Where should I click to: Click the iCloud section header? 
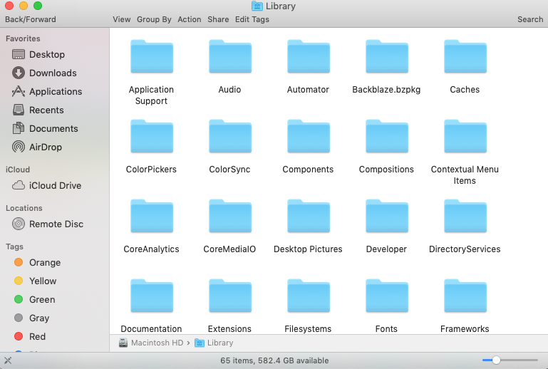coord(18,170)
